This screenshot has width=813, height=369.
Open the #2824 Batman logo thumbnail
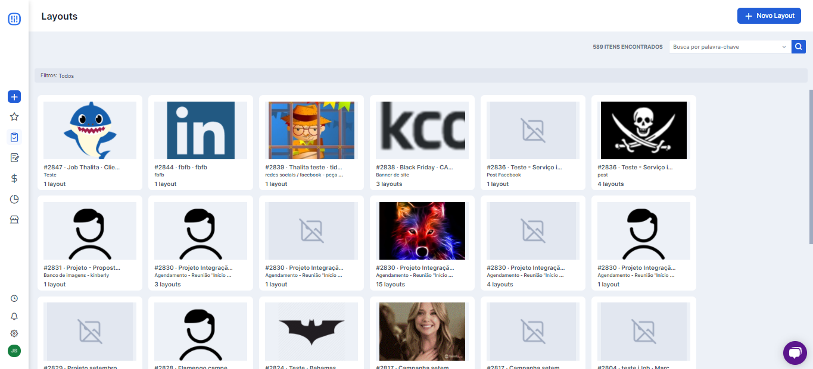(x=312, y=331)
